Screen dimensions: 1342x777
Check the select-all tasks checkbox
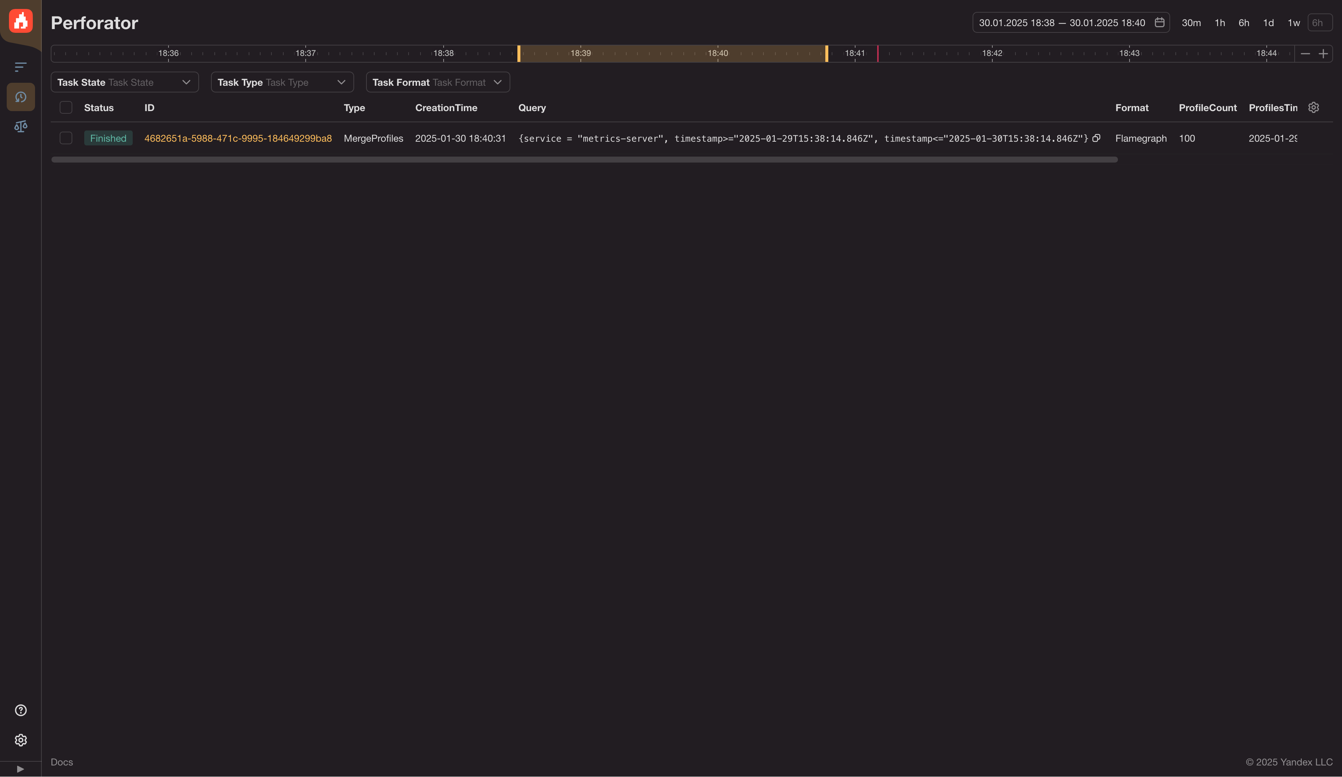66,107
